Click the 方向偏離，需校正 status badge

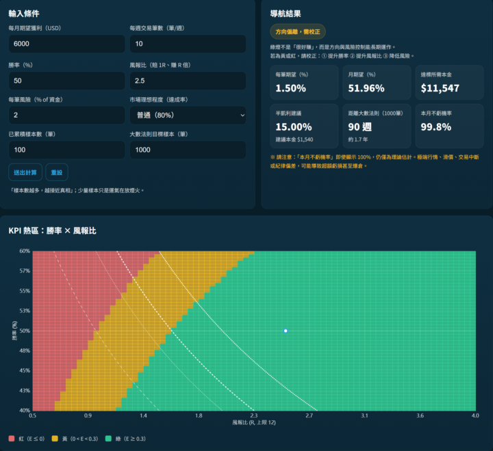pyautogui.click(x=299, y=32)
